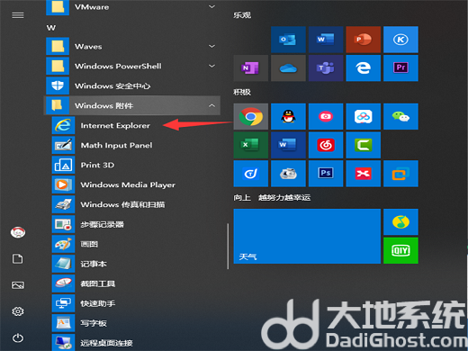Launch the Premiere Pro tile

coord(400,67)
